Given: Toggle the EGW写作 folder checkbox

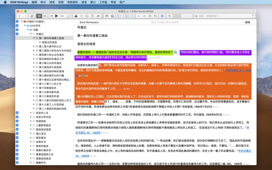Looking at the screenshot, I should (17, 26).
